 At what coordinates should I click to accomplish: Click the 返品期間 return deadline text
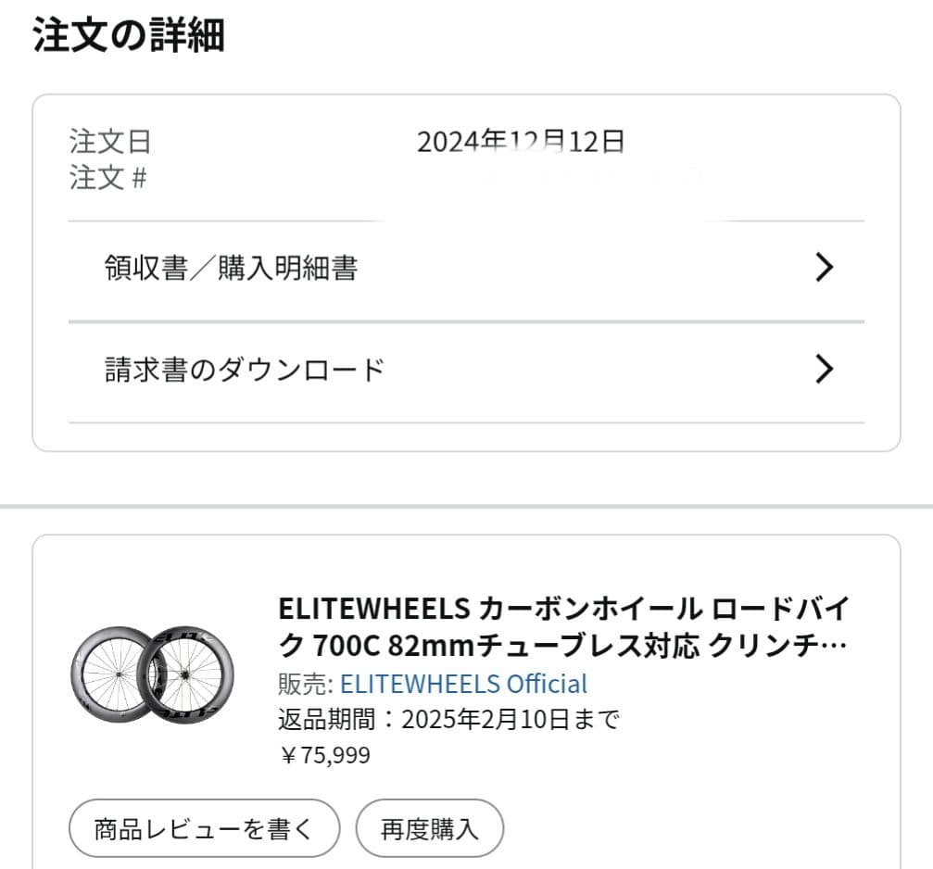point(449,719)
